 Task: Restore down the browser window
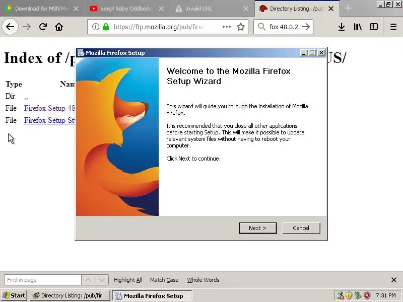pyautogui.click(x=389, y=5)
